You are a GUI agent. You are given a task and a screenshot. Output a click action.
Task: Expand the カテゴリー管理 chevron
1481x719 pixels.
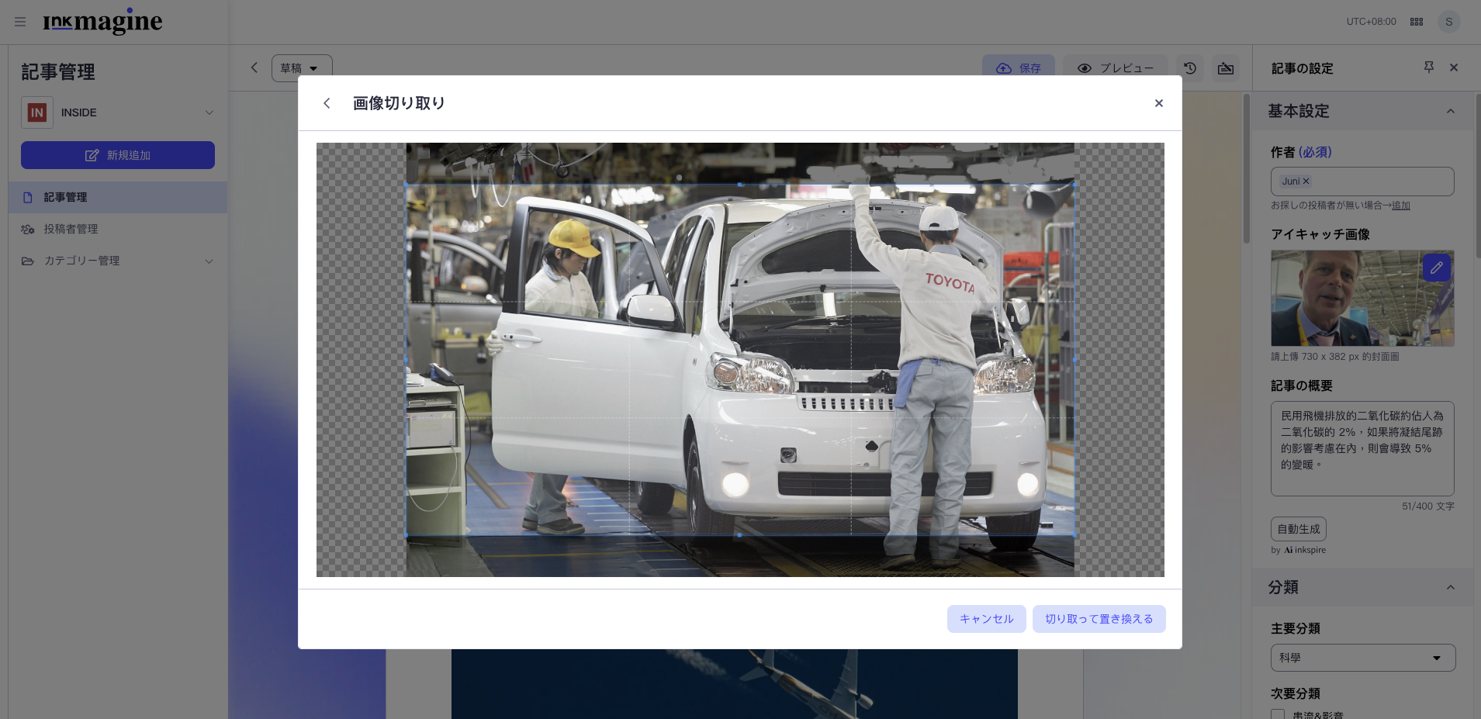coord(209,261)
